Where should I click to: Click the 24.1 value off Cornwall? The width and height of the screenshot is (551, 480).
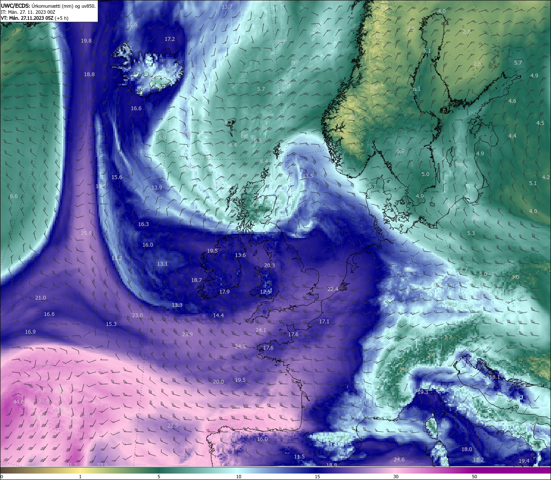click(261, 330)
